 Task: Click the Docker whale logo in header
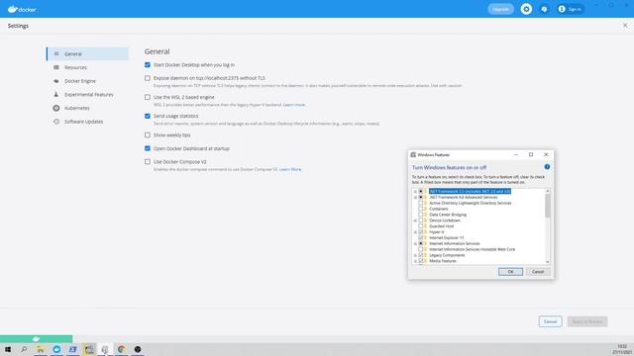pos(22,9)
